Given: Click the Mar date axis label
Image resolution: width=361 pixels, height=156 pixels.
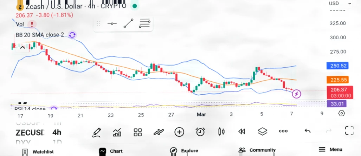Looking at the screenshot, I should tap(201, 114).
